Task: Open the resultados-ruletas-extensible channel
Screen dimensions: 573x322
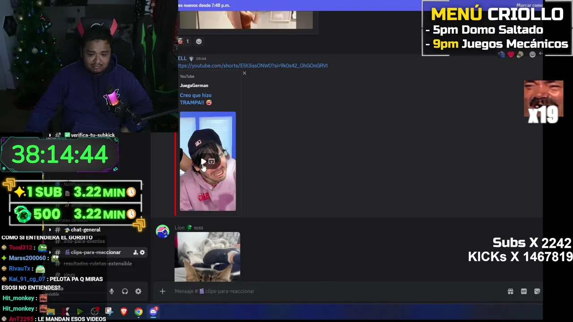Action: coord(98,263)
